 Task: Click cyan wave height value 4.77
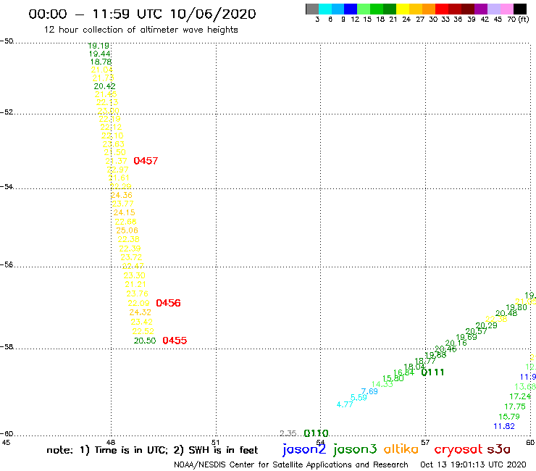point(345,404)
